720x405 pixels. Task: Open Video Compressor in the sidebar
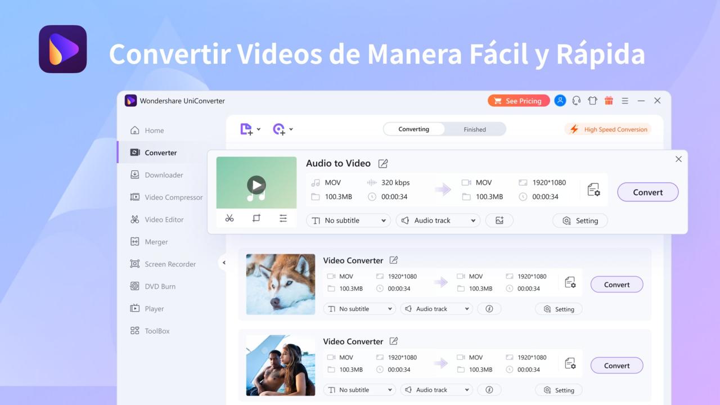click(x=173, y=197)
